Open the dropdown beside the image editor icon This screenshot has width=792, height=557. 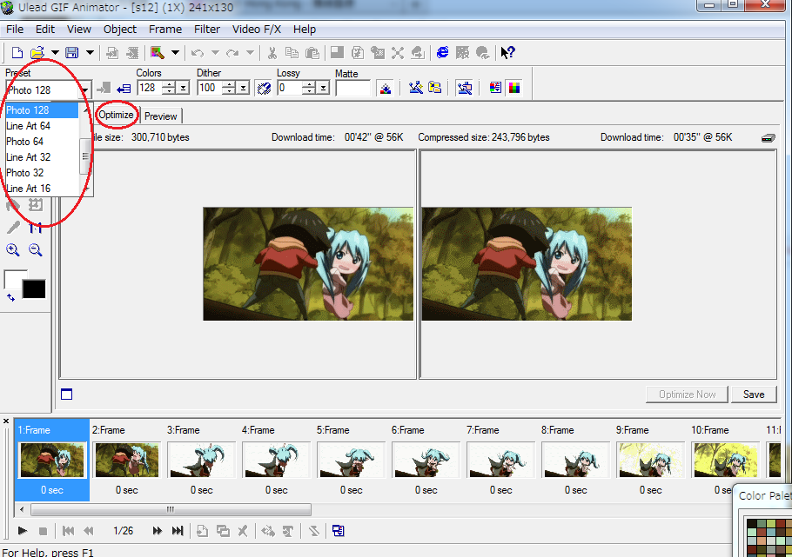[x=175, y=52]
